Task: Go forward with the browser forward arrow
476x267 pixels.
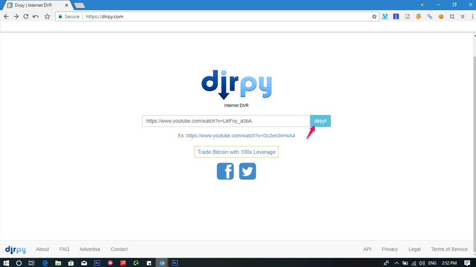Action: [x=16, y=16]
